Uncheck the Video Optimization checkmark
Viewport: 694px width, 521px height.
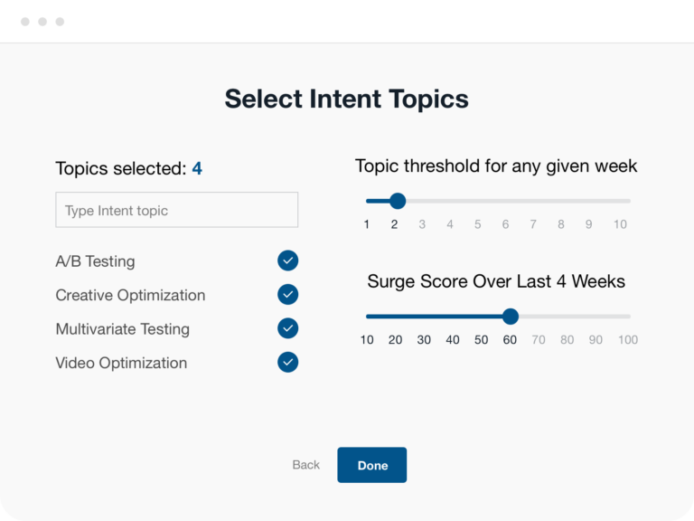287,363
